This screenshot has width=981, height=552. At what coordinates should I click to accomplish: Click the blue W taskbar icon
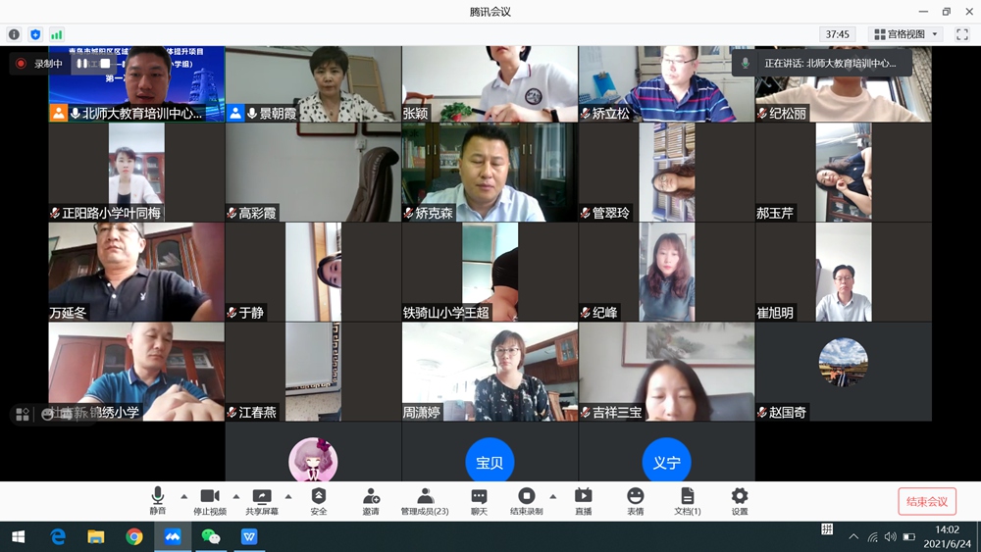(249, 536)
